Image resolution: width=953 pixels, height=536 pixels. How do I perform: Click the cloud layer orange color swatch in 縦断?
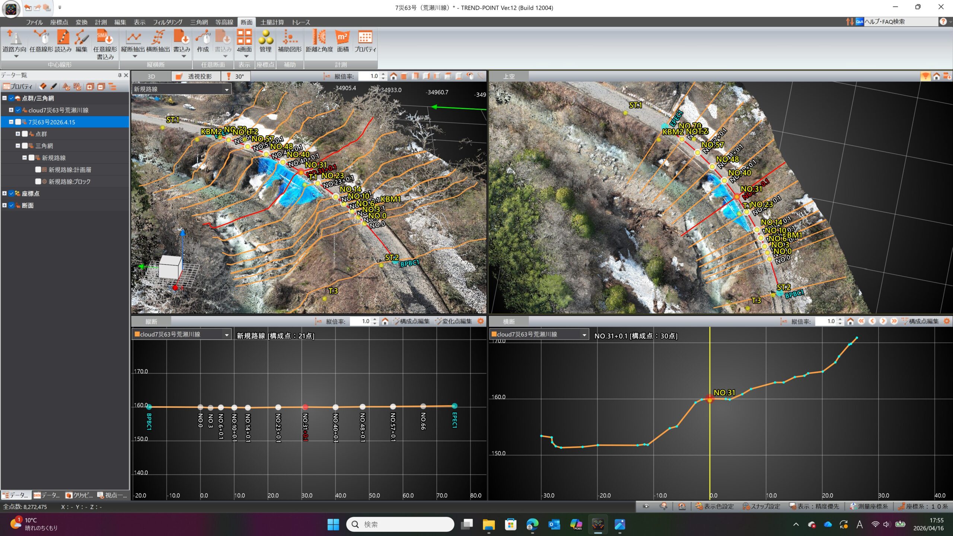click(x=137, y=334)
